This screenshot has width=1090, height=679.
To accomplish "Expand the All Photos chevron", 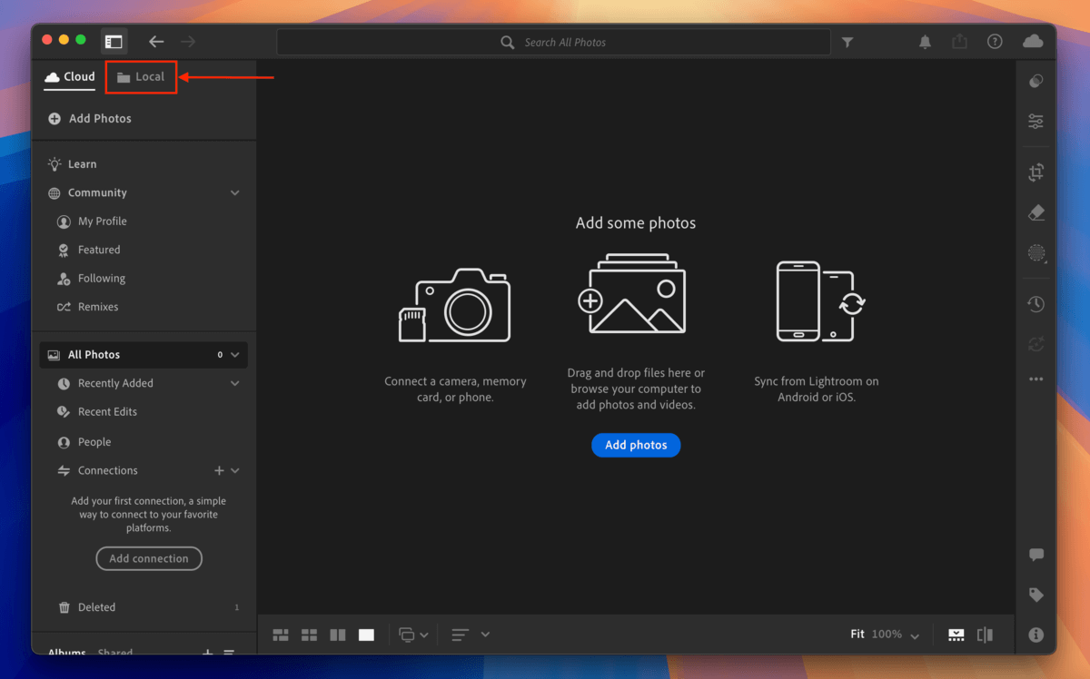I will pyautogui.click(x=235, y=355).
